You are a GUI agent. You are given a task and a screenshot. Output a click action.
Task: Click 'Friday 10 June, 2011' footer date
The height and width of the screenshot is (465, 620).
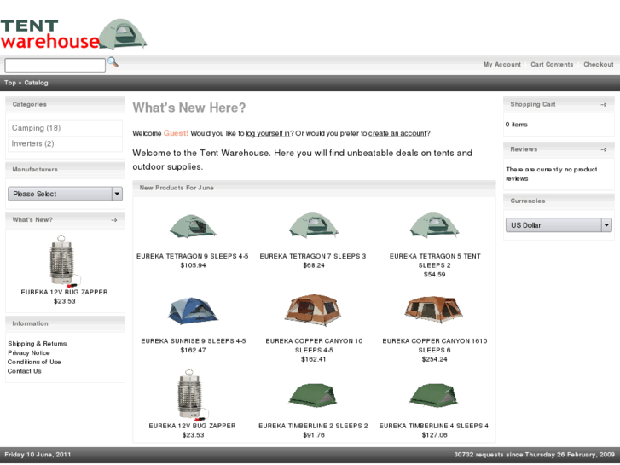click(38, 455)
